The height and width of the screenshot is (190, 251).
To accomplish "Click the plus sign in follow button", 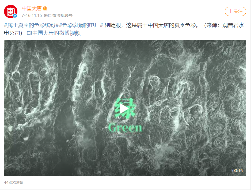I will click(230, 11).
